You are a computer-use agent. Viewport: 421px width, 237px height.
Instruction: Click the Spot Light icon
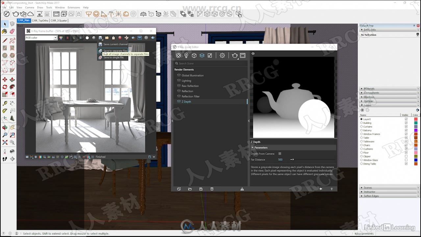(x=104, y=14)
